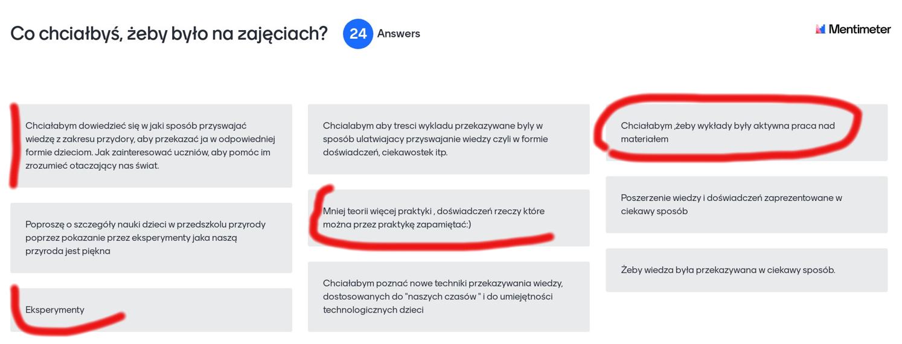Image resolution: width=902 pixels, height=344 pixels.
Task: Click the 'Poszerzenie wiedzy i doświadczeń' card
Action: click(747, 205)
